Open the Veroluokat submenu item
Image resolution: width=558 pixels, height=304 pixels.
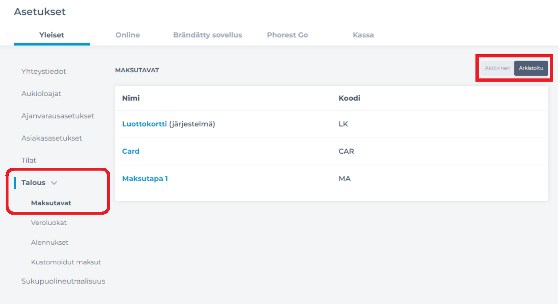click(x=49, y=223)
